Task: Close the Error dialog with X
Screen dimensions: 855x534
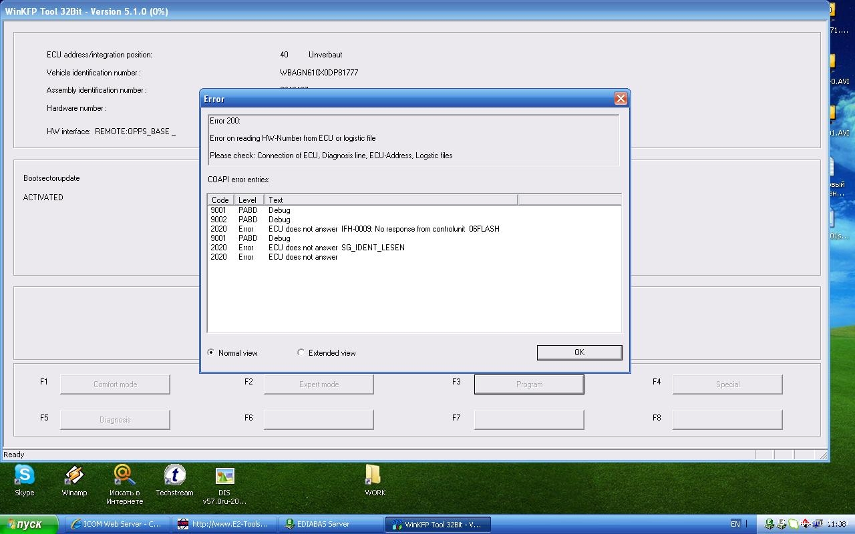Action: 620,99
